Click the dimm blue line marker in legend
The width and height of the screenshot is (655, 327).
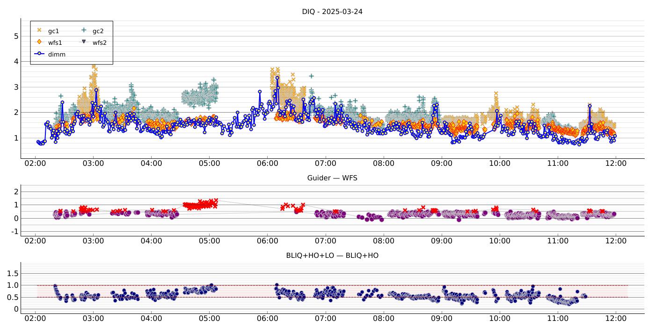point(39,54)
